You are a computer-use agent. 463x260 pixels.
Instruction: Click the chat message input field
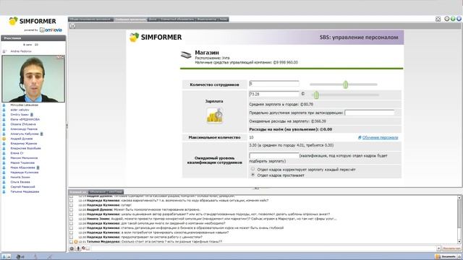click(x=263, y=248)
